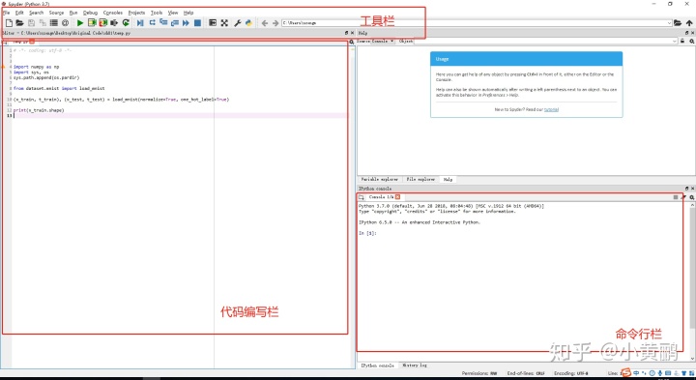The image size is (696, 380).
Task: Open the Help menu
Action: point(188,13)
